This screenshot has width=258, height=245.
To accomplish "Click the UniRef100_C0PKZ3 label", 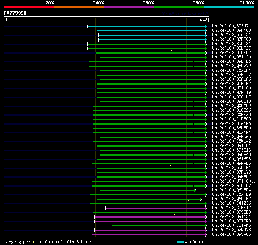I will tap(231, 115).
